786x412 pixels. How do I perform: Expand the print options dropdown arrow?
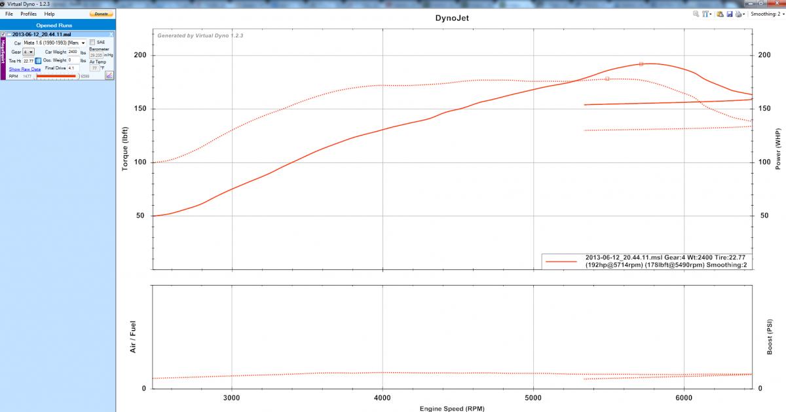coord(743,14)
